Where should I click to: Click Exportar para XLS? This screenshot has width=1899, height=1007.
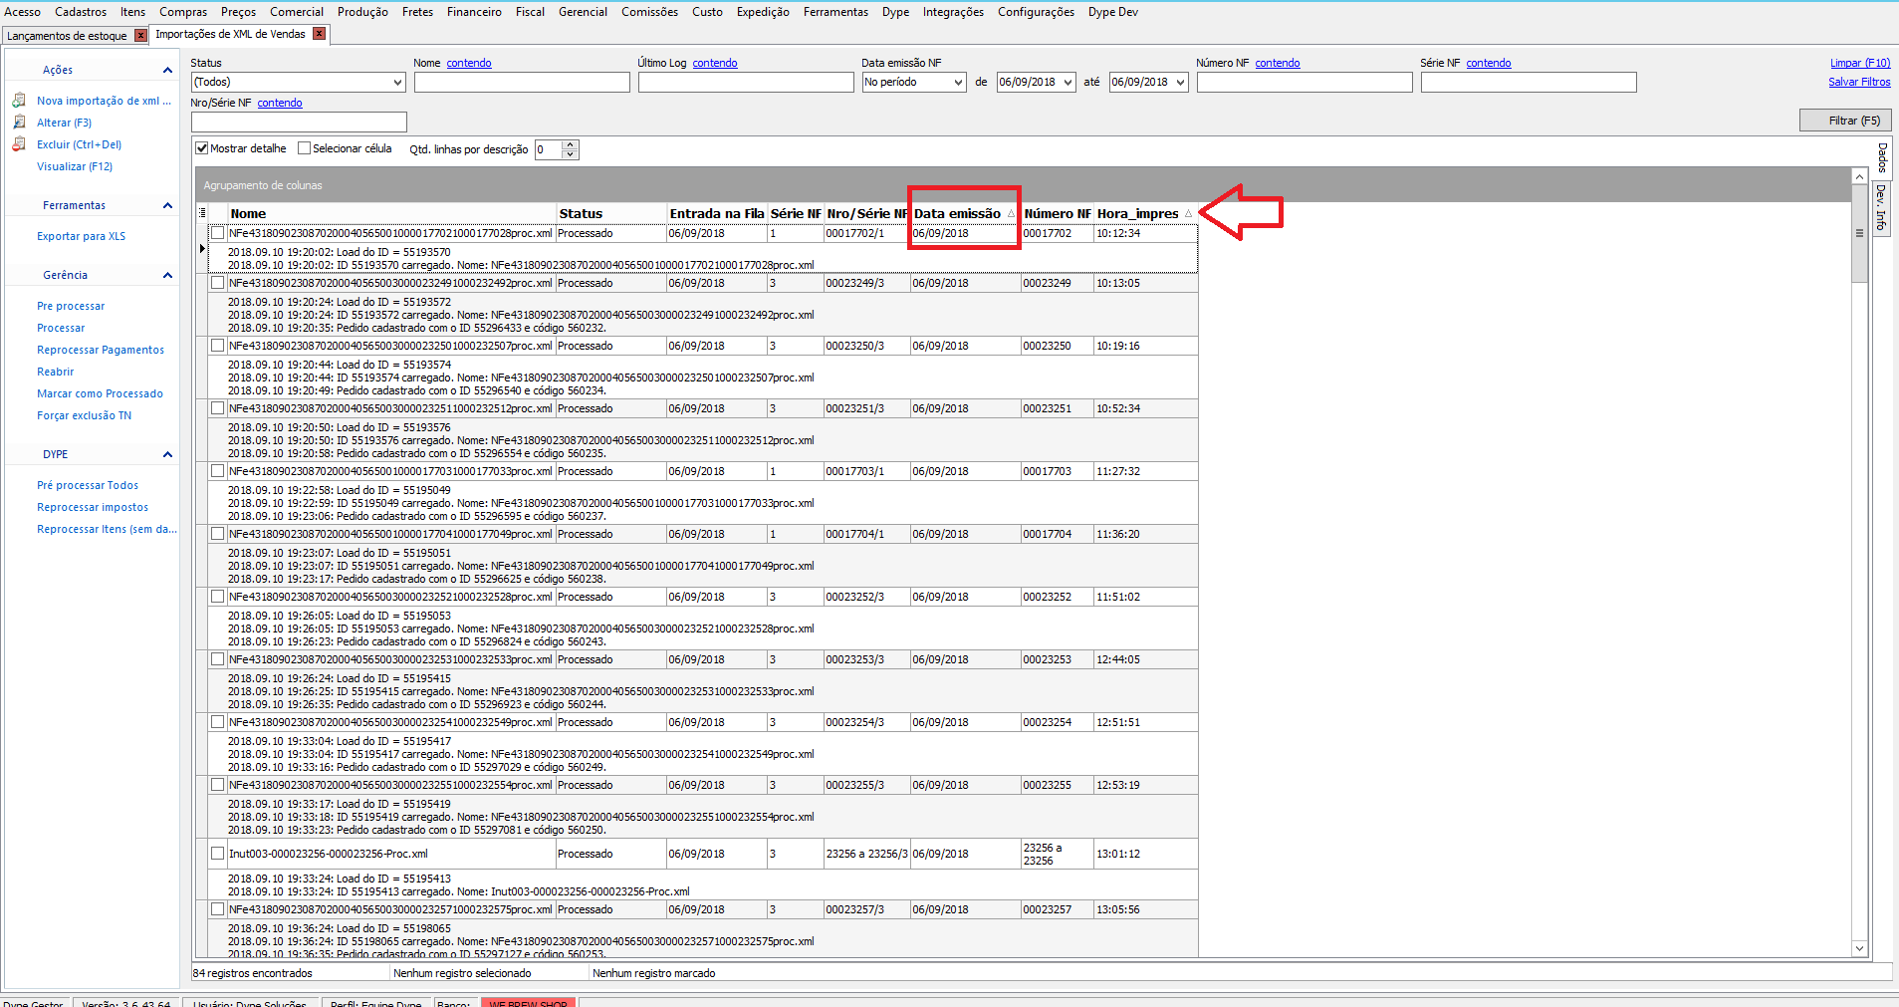pos(82,236)
